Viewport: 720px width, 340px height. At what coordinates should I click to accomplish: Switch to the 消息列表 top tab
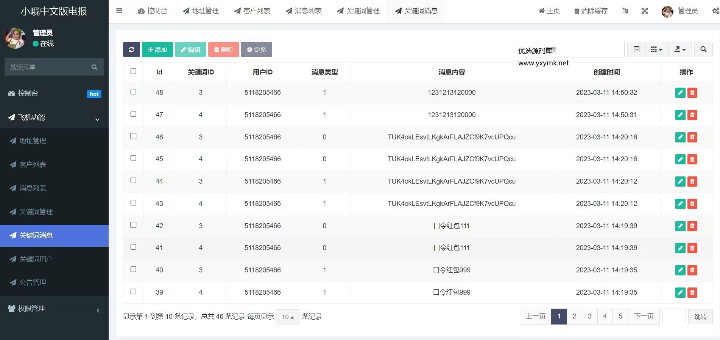click(x=304, y=11)
